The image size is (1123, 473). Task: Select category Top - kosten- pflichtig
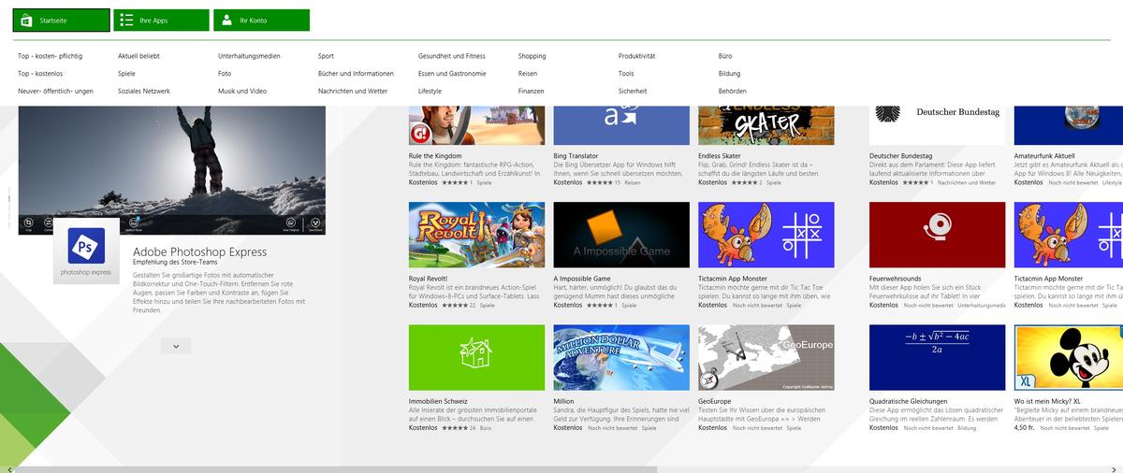pos(51,56)
